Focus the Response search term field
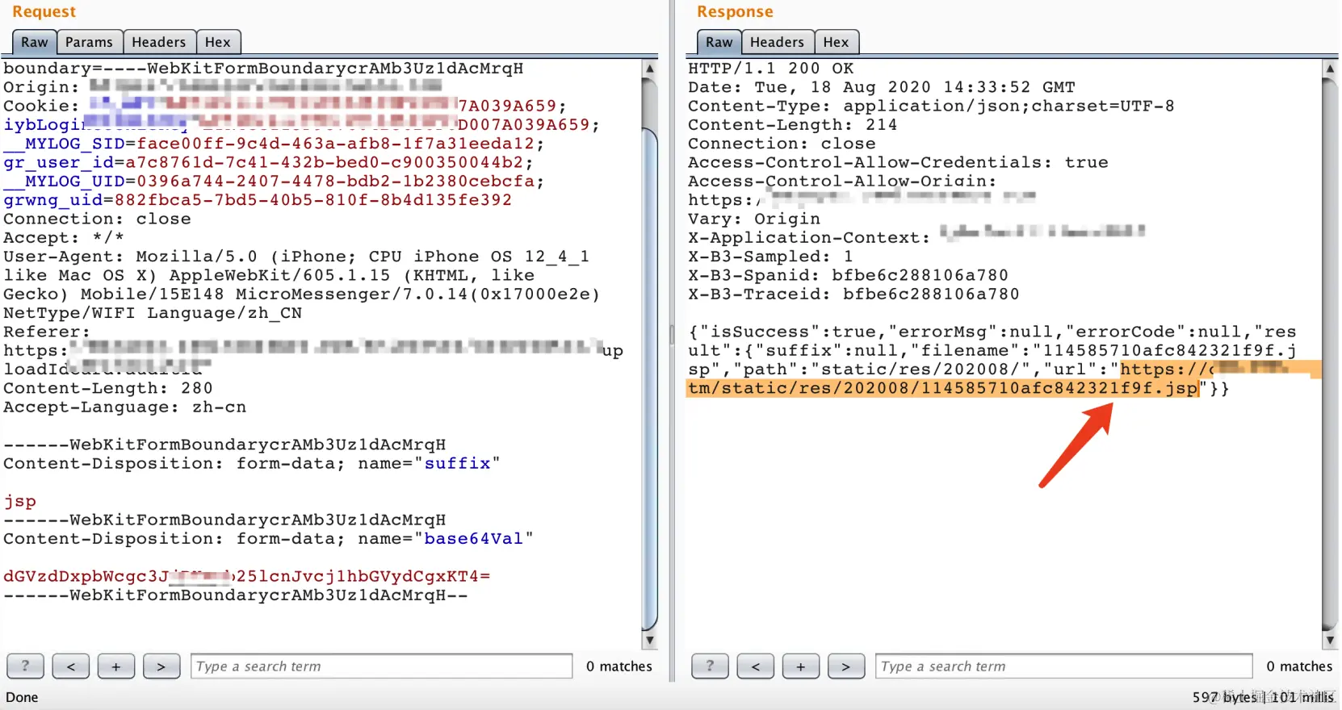The image size is (1342, 710). [1064, 666]
